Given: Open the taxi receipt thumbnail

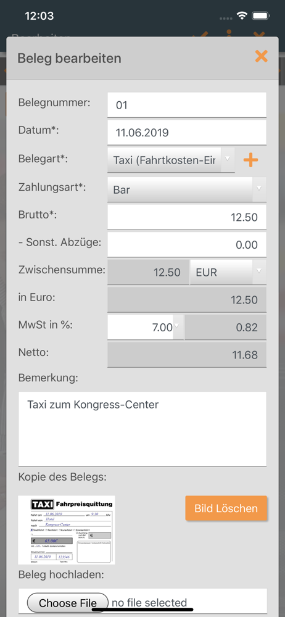Looking at the screenshot, I should tap(67, 530).
